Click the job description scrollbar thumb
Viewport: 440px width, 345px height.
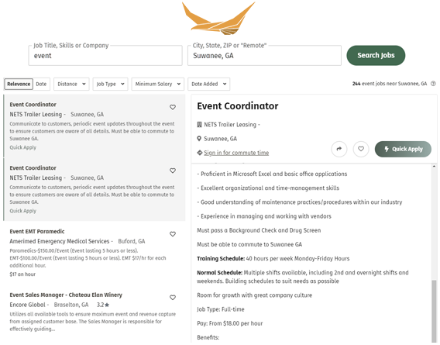coord(434,311)
